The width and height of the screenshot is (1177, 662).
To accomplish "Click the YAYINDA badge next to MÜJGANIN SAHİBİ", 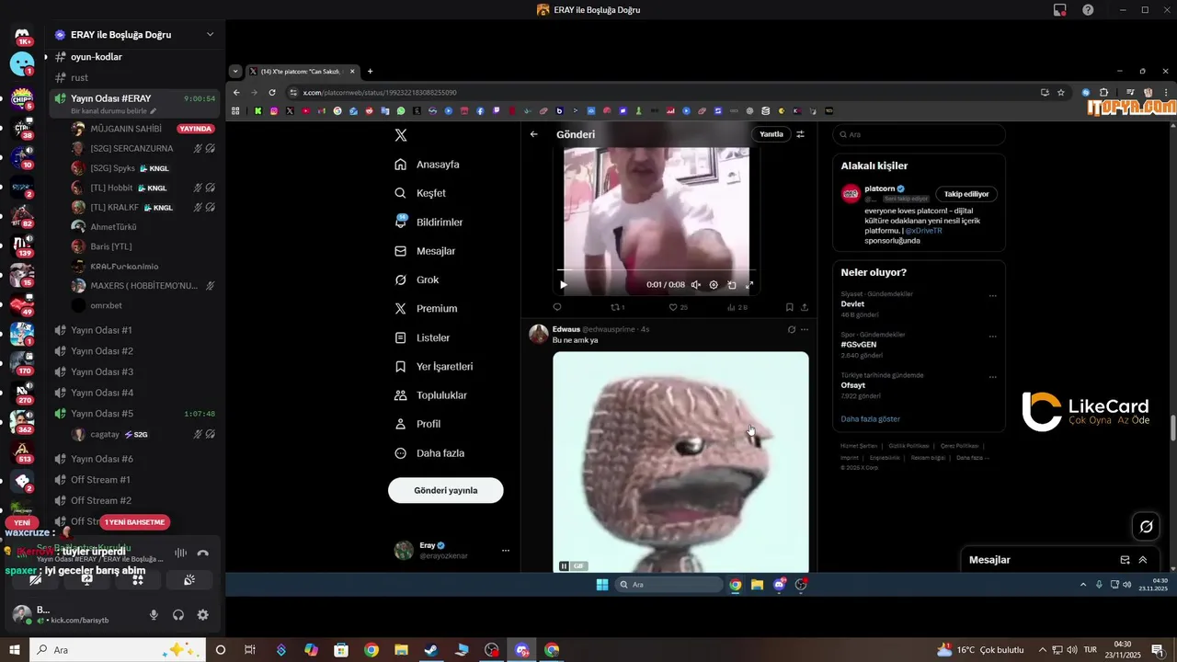I will pyautogui.click(x=196, y=129).
